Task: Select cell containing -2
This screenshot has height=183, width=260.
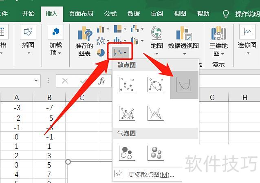Action: pos(17,118)
